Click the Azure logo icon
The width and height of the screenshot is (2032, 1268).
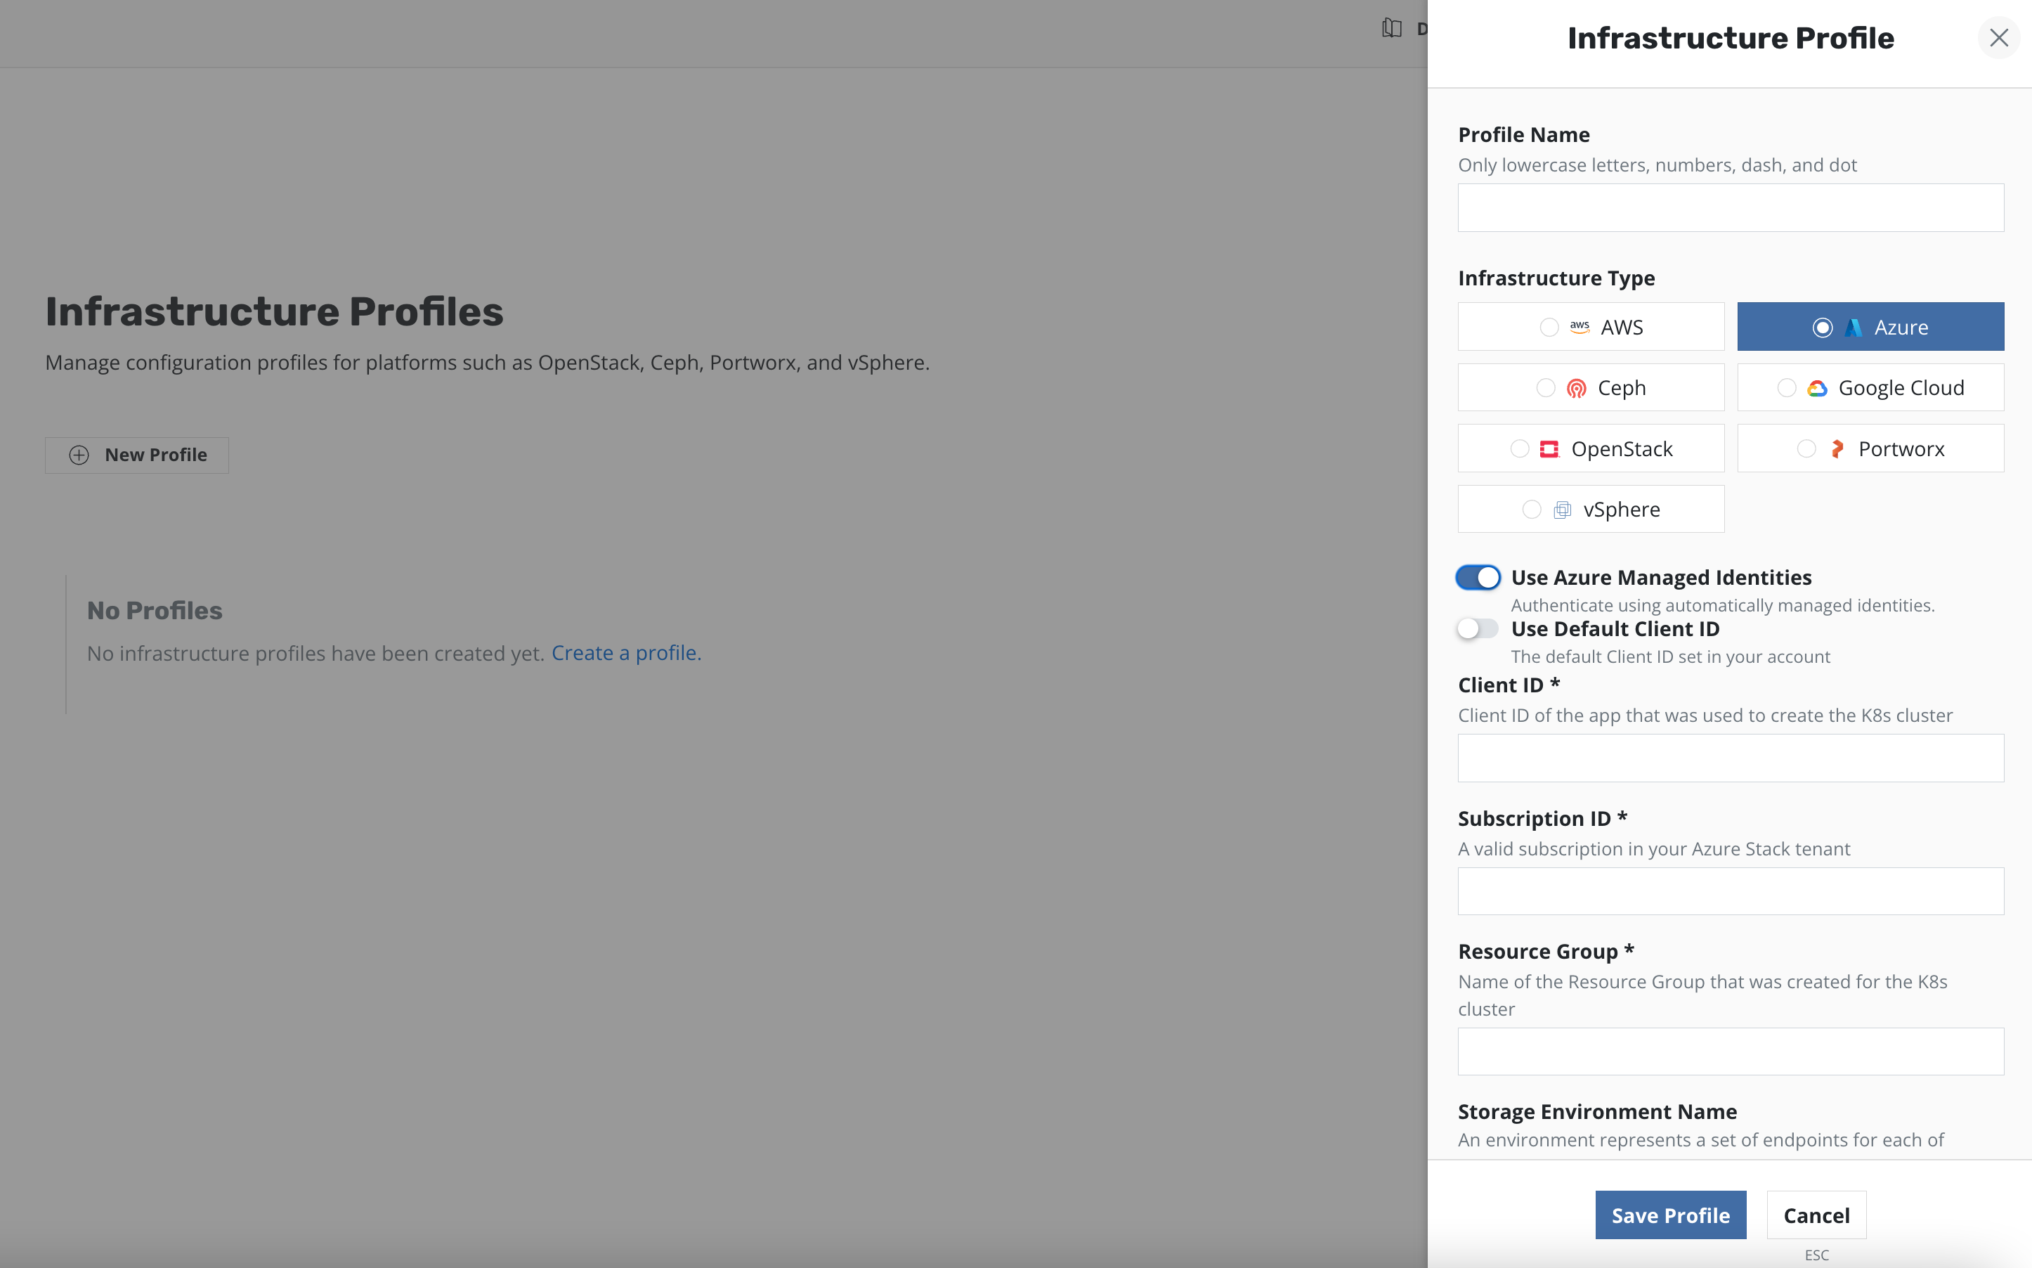click(x=1853, y=327)
